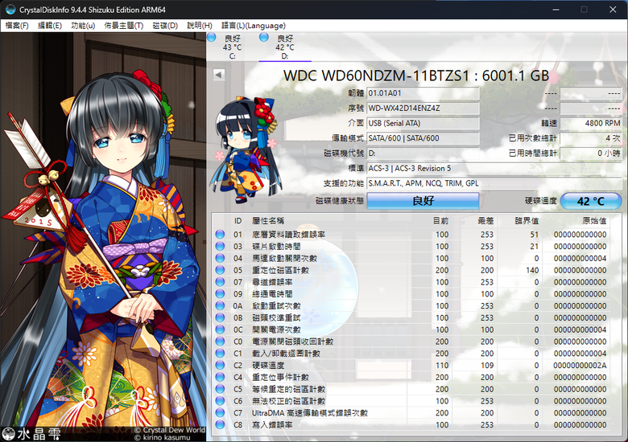This screenshot has width=628, height=442.
Task: Click the 42 °C temperature button
Action: pos(590,201)
